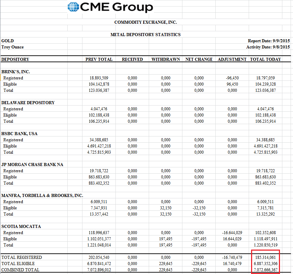Click Manfra total today 13.325,292
293x274 pixels.
(266, 214)
